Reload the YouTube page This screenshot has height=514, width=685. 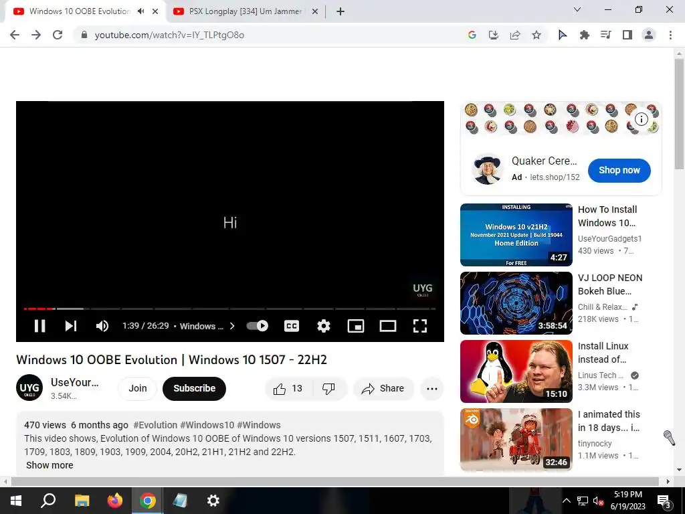pyautogui.click(x=58, y=35)
